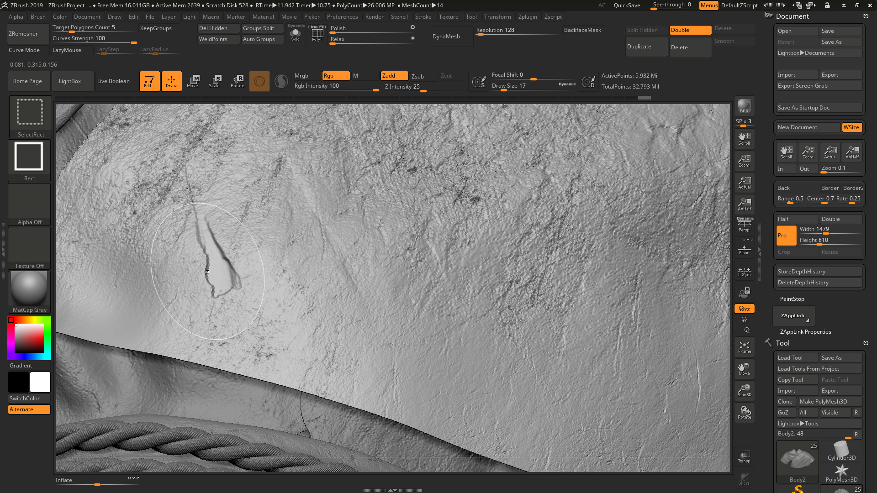877x493 pixels.
Task: Select the Body2 tool thumbnail
Action: pyautogui.click(x=797, y=462)
